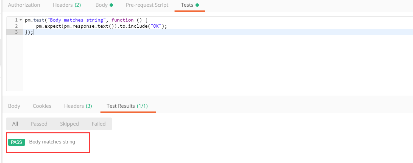Filter test results by Skipped
413x163 pixels.
click(69, 124)
